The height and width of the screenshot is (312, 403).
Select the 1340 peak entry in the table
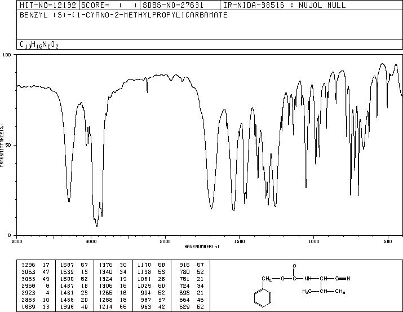[113, 272]
